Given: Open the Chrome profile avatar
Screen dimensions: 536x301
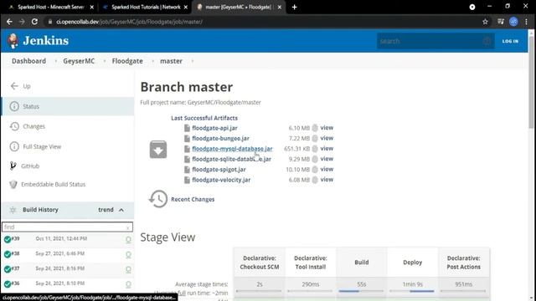Looking at the screenshot, I should 513,22.
